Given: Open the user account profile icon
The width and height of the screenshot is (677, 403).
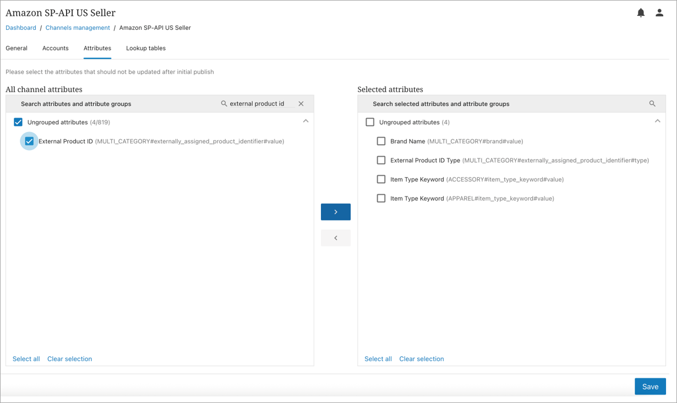Looking at the screenshot, I should 659,13.
